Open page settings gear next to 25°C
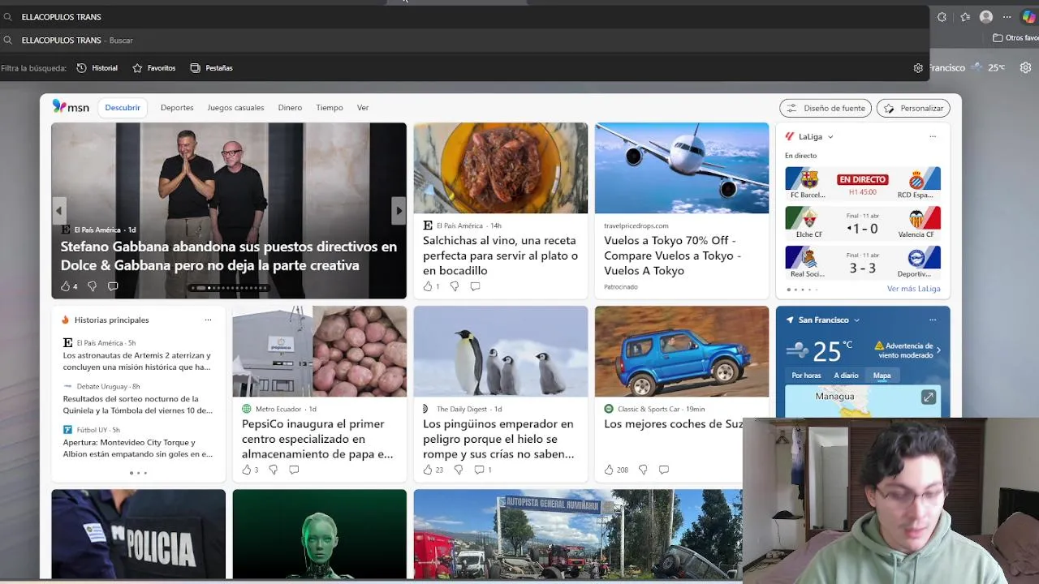Viewport: 1039px width, 584px height. coord(1025,68)
